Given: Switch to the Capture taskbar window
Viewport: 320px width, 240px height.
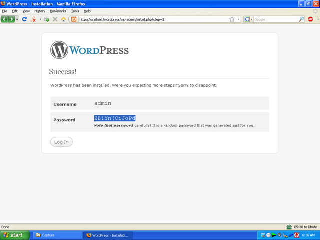Looking at the screenshot, I should pos(57,235).
